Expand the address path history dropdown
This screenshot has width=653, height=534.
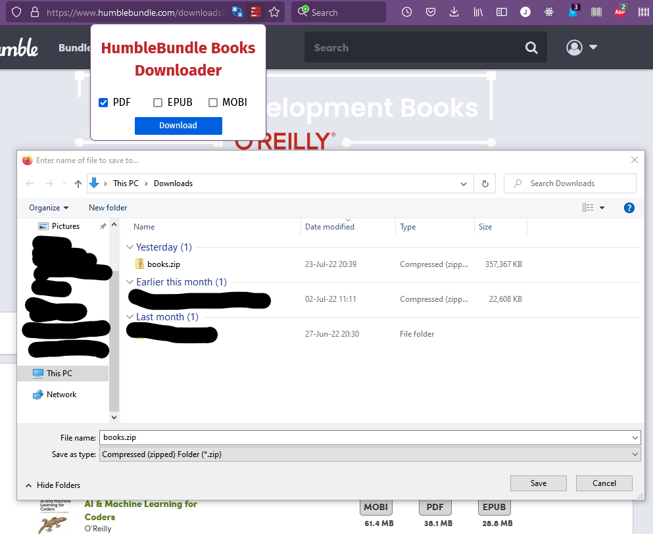pyautogui.click(x=464, y=184)
